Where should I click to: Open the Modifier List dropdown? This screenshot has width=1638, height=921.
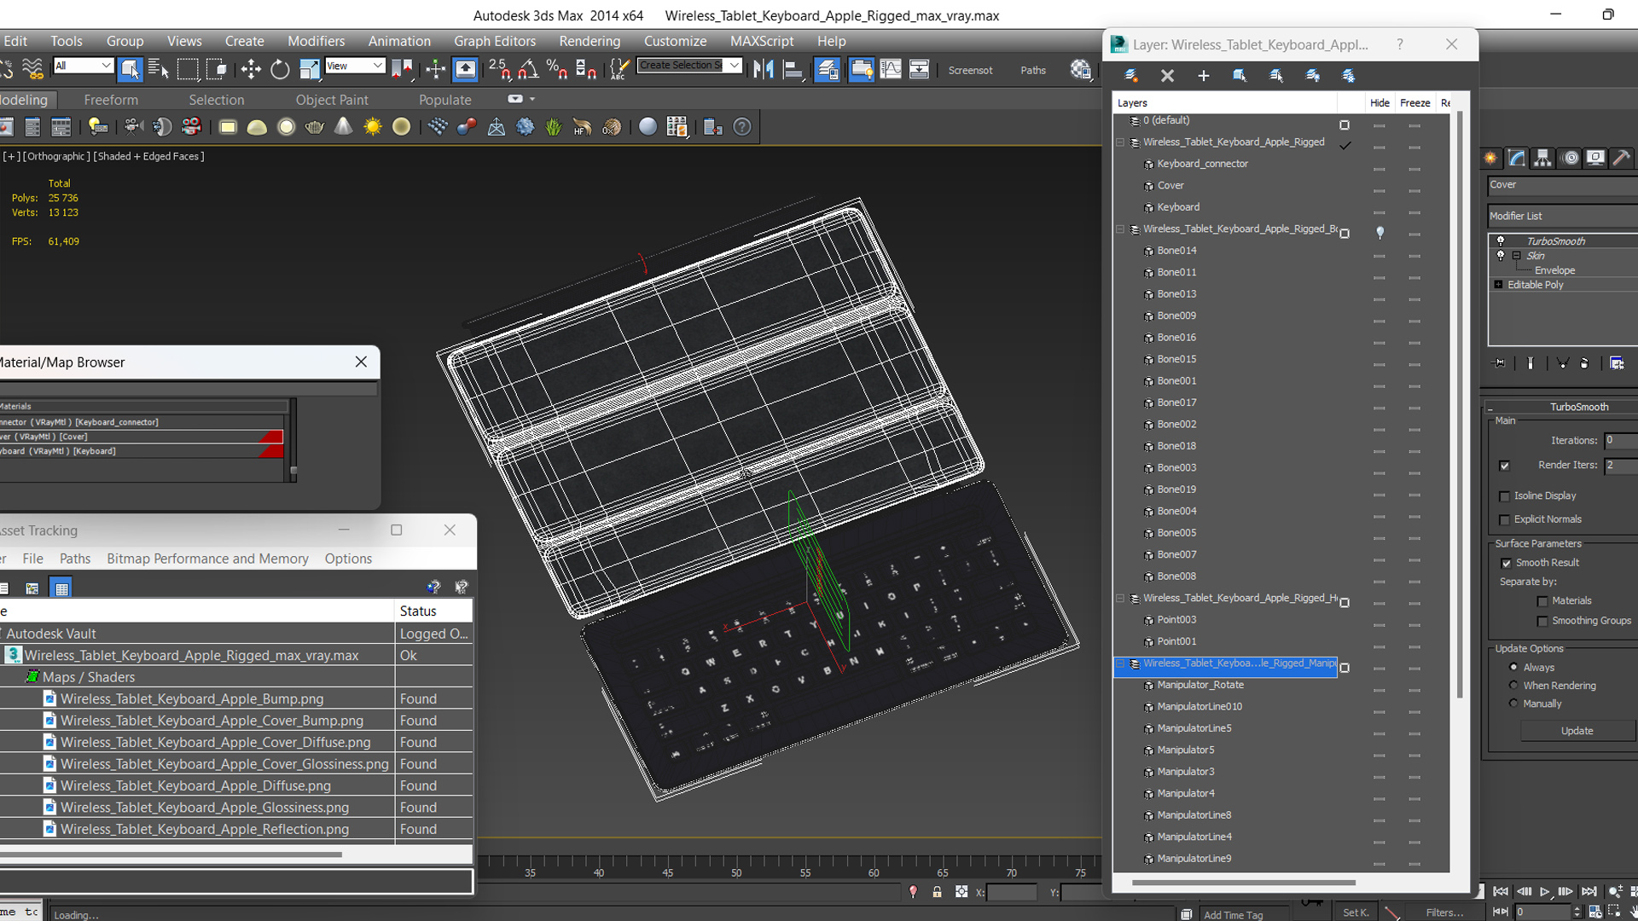pyautogui.click(x=1563, y=216)
